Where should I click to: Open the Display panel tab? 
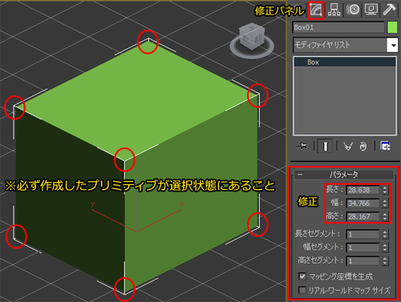[371, 10]
